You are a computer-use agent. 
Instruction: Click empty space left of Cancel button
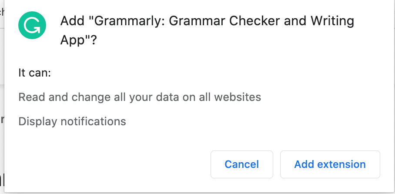tap(114, 164)
